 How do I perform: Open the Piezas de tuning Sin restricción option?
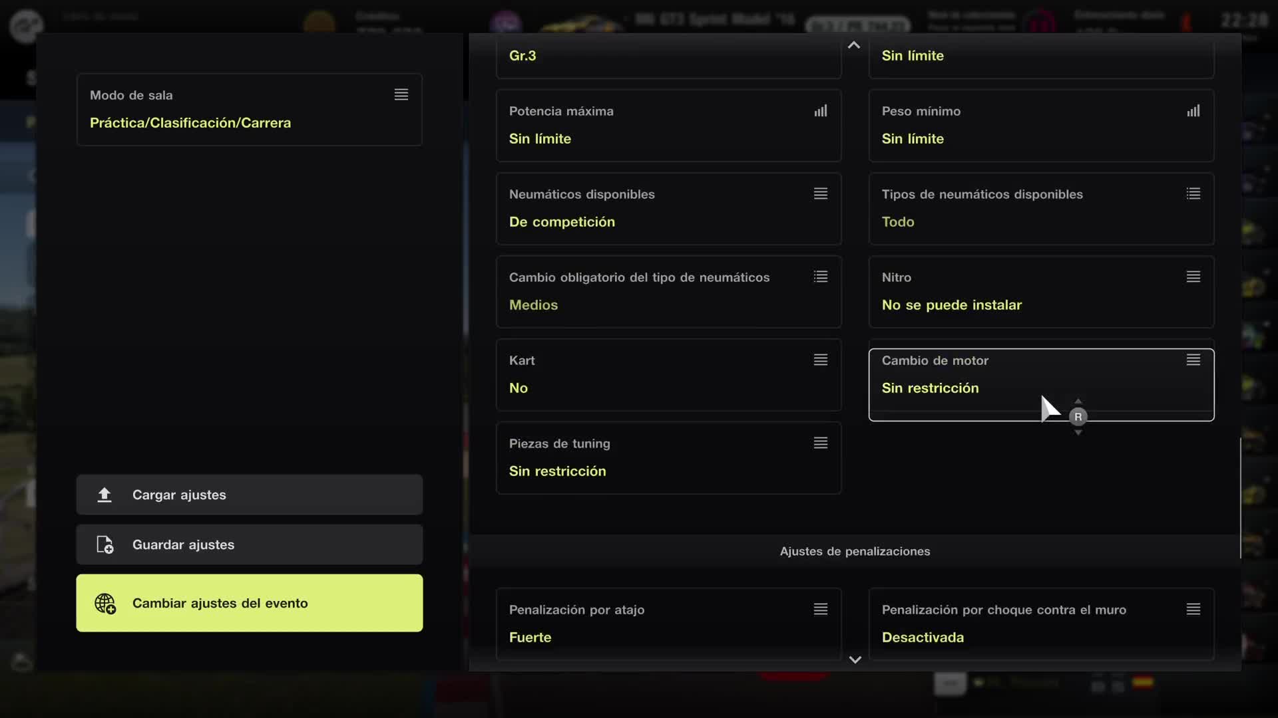[x=669, y=458]
